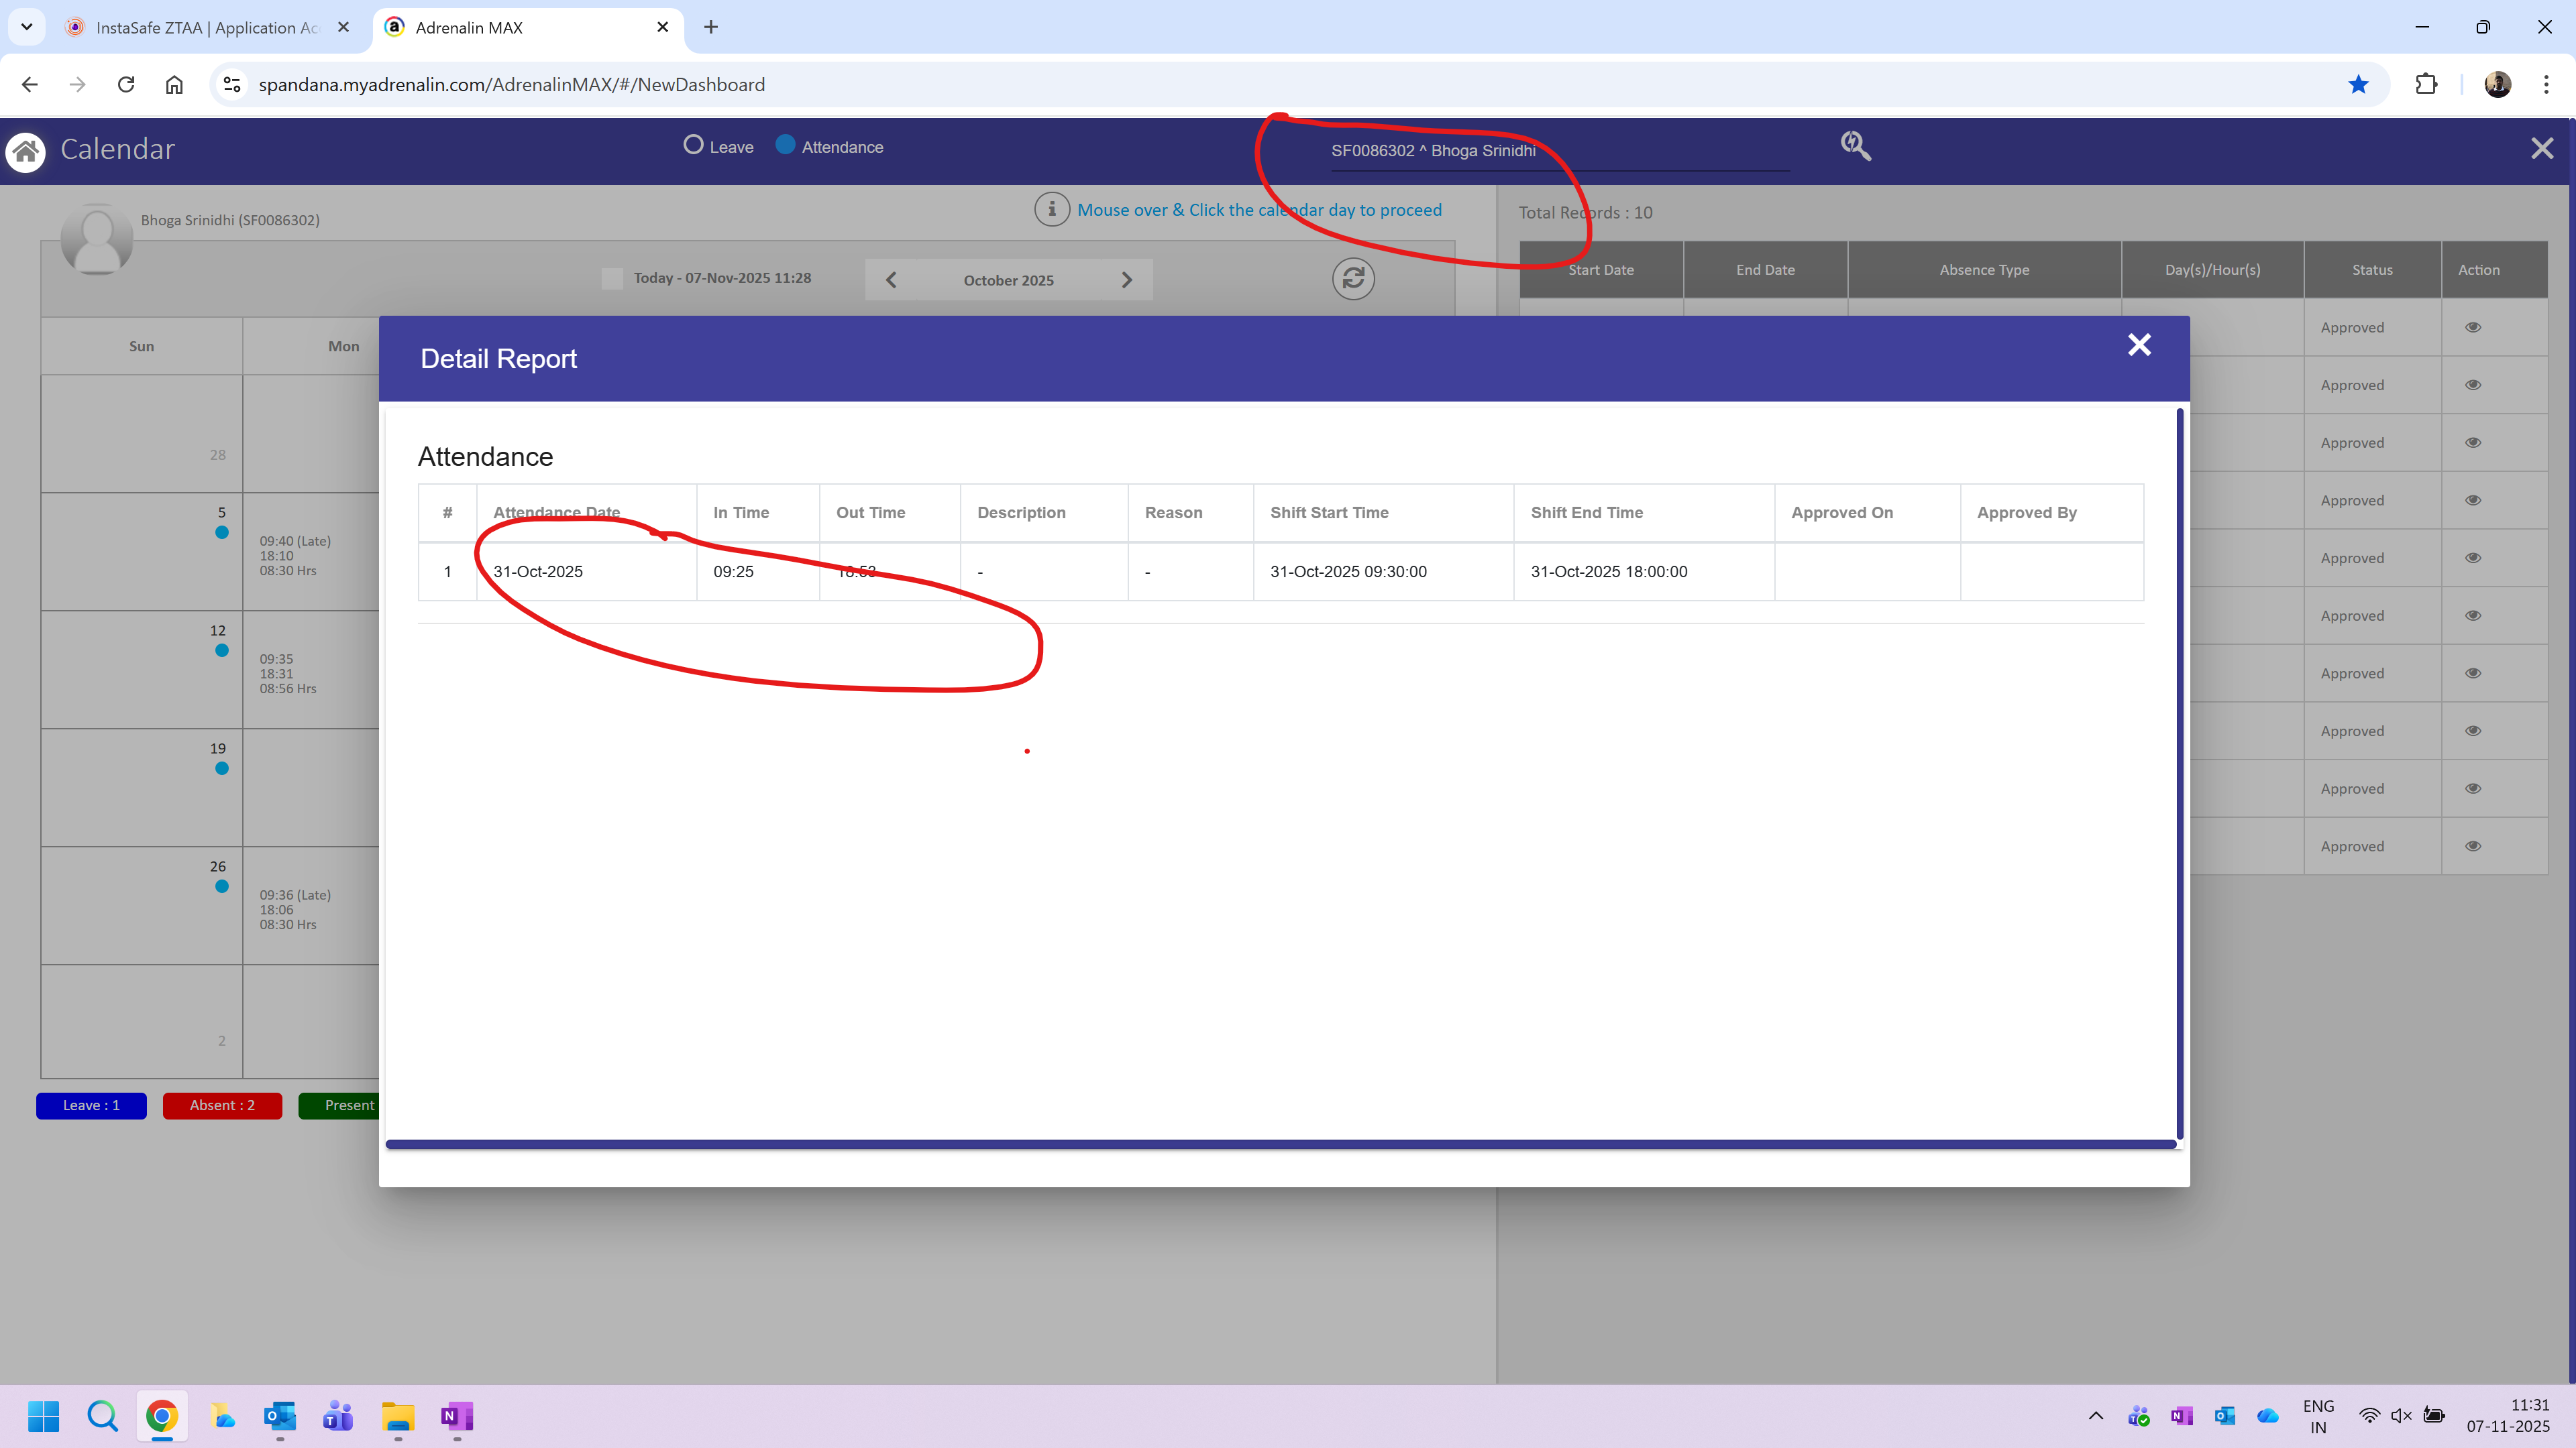Open a new browser tab
Image resolution: width=2576 pixels, height=1448 pixels.
tap(711, 27)
